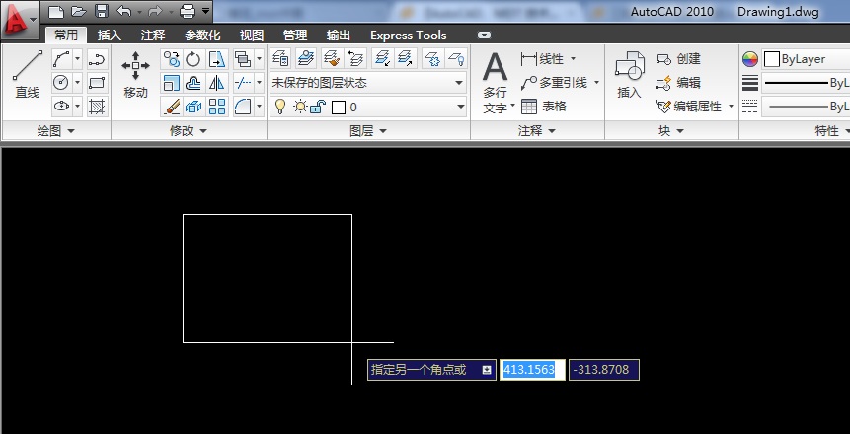The image size is (850, 434).
Task: Click the 多重引线 button
Action: (554, 82)
